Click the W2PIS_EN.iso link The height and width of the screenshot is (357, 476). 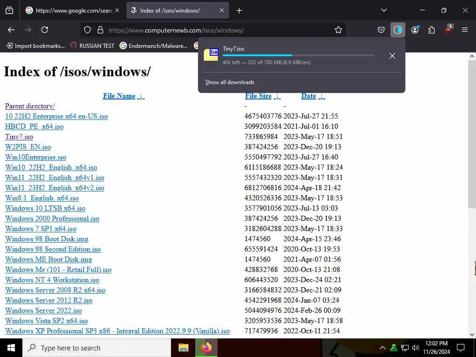[28, 147]
